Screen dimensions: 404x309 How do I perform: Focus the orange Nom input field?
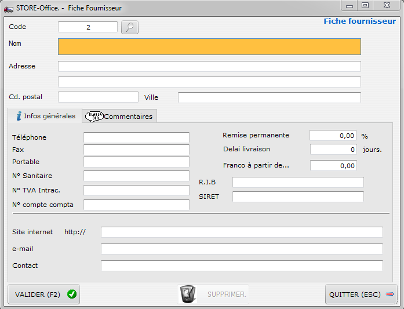209,46
